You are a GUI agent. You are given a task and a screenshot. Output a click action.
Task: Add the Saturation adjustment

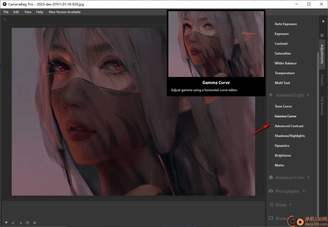283,53
